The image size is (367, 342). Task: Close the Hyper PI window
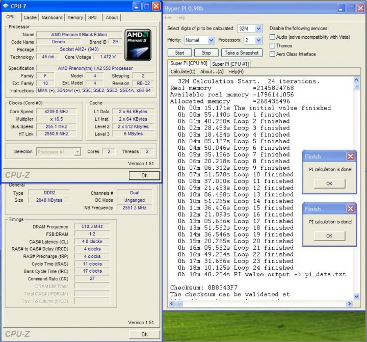pyautogui.click(x=360, y=8)
